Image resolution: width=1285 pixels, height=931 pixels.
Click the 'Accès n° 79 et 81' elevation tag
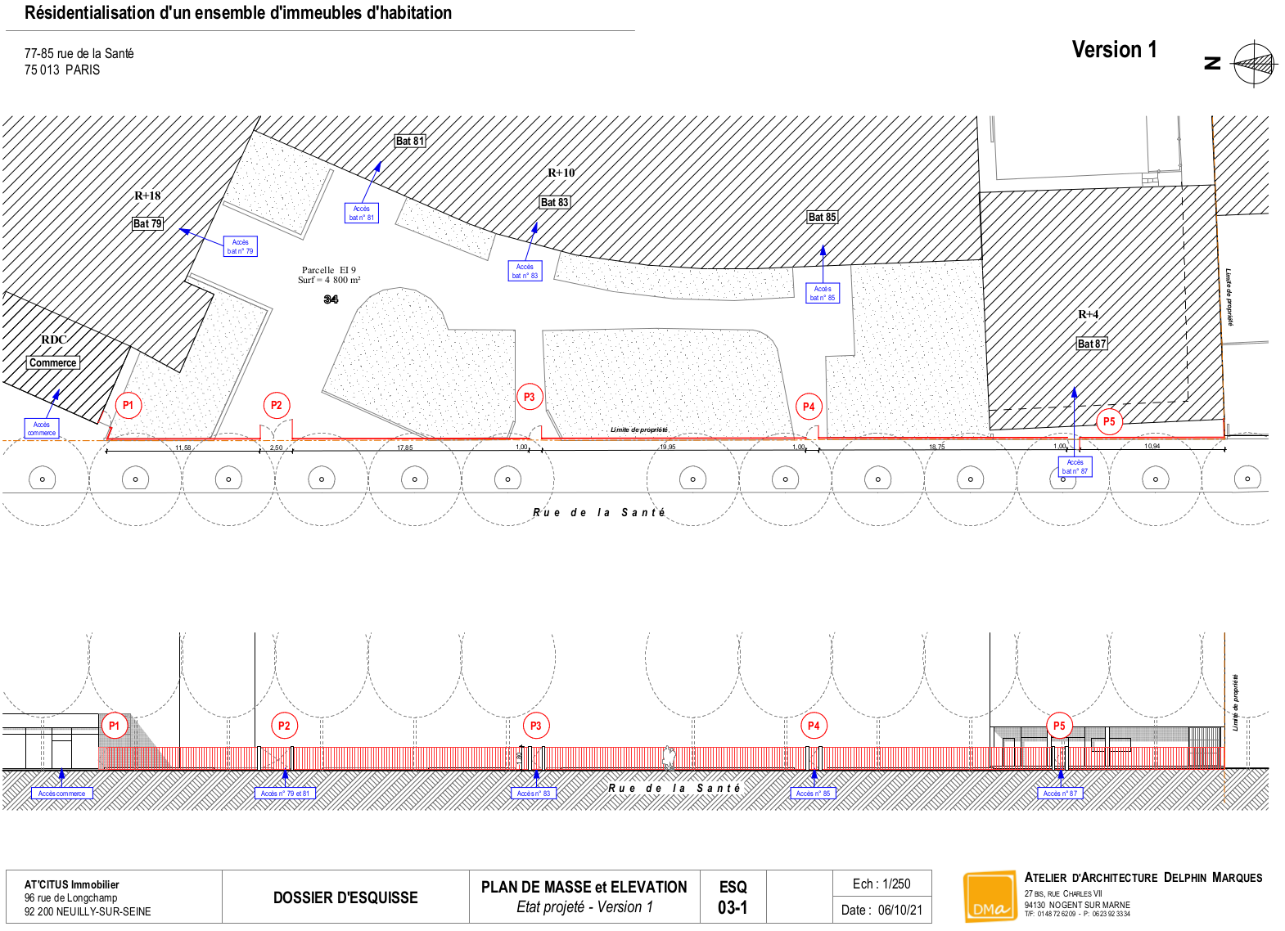pyautogui.click(x=285, y=794)
